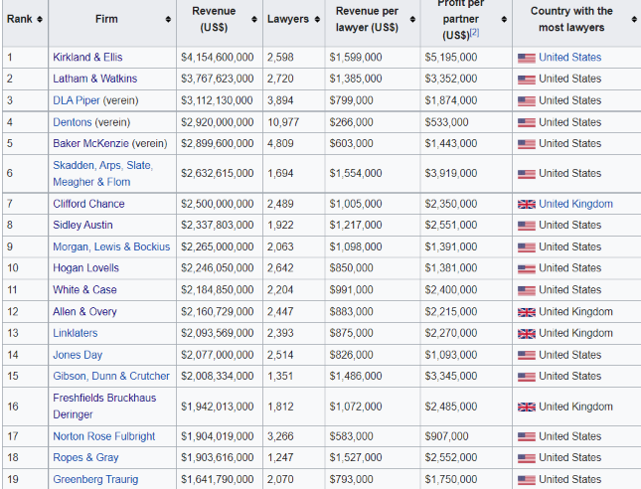This screenshot has height=489, width=641.
Task: Click US flag in Skadden row
Action: point(527,174)
